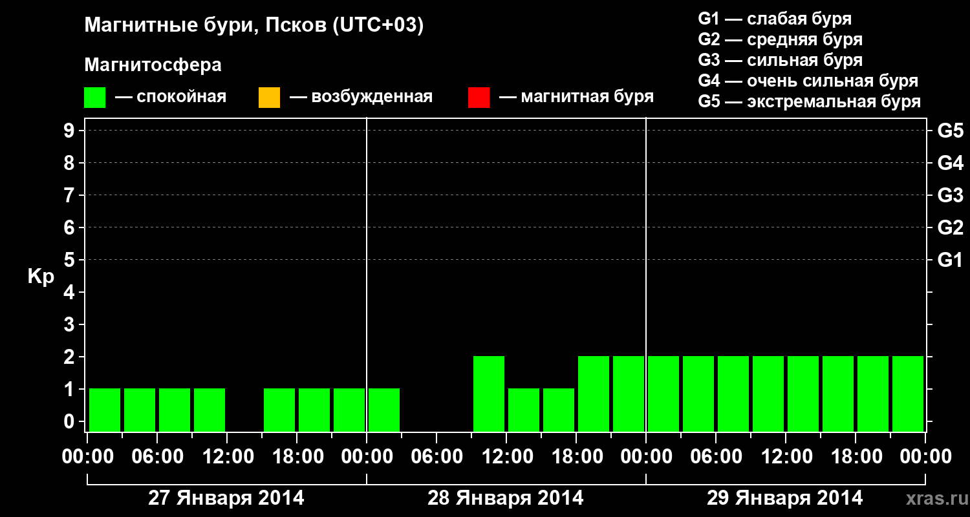This screenshot has width=970, height=517.
Task: Click the green 'спокойная' legend swatch
Action: tap(95, 98)
